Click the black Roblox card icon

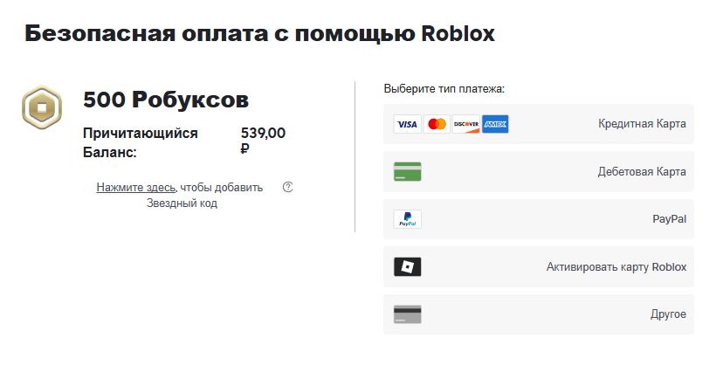point(407,266)
